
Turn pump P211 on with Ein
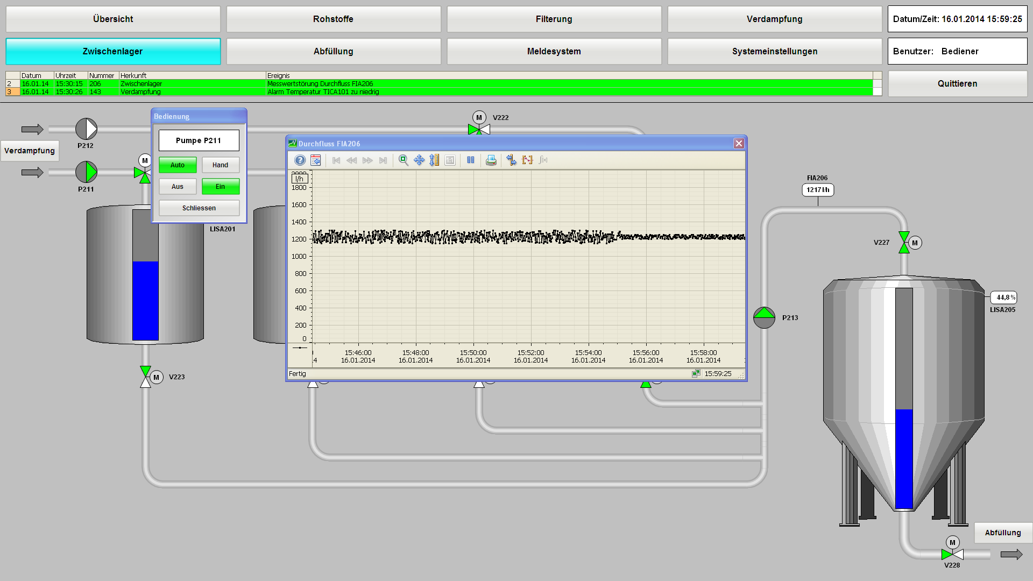pyautogui.click(x=220, y=187)
